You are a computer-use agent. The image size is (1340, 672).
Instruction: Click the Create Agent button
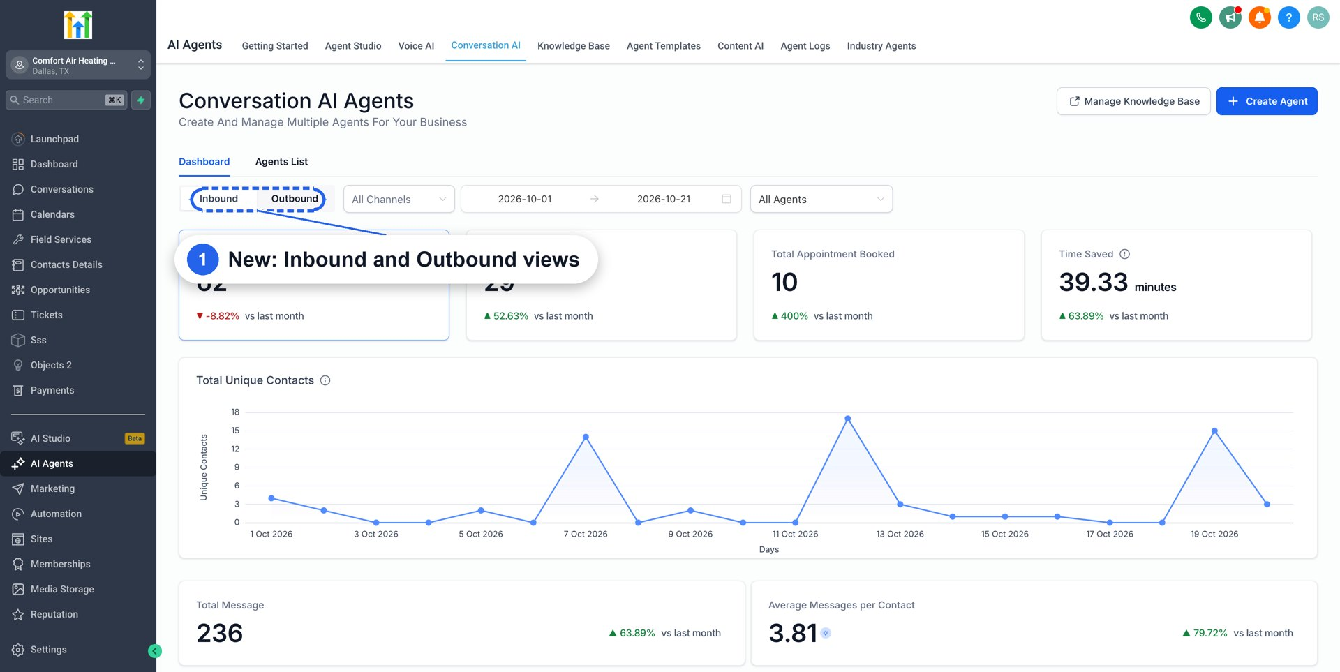tap(1267, 101)
